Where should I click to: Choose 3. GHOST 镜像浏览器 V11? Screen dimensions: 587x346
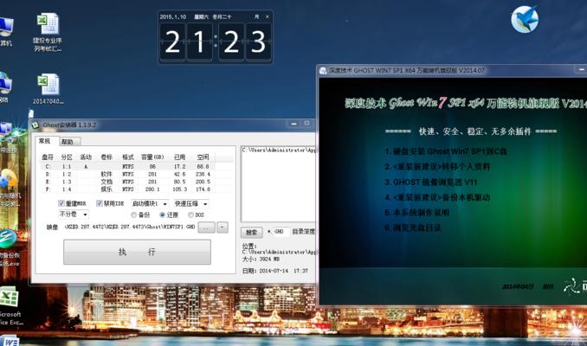click(x=431, y=183)
